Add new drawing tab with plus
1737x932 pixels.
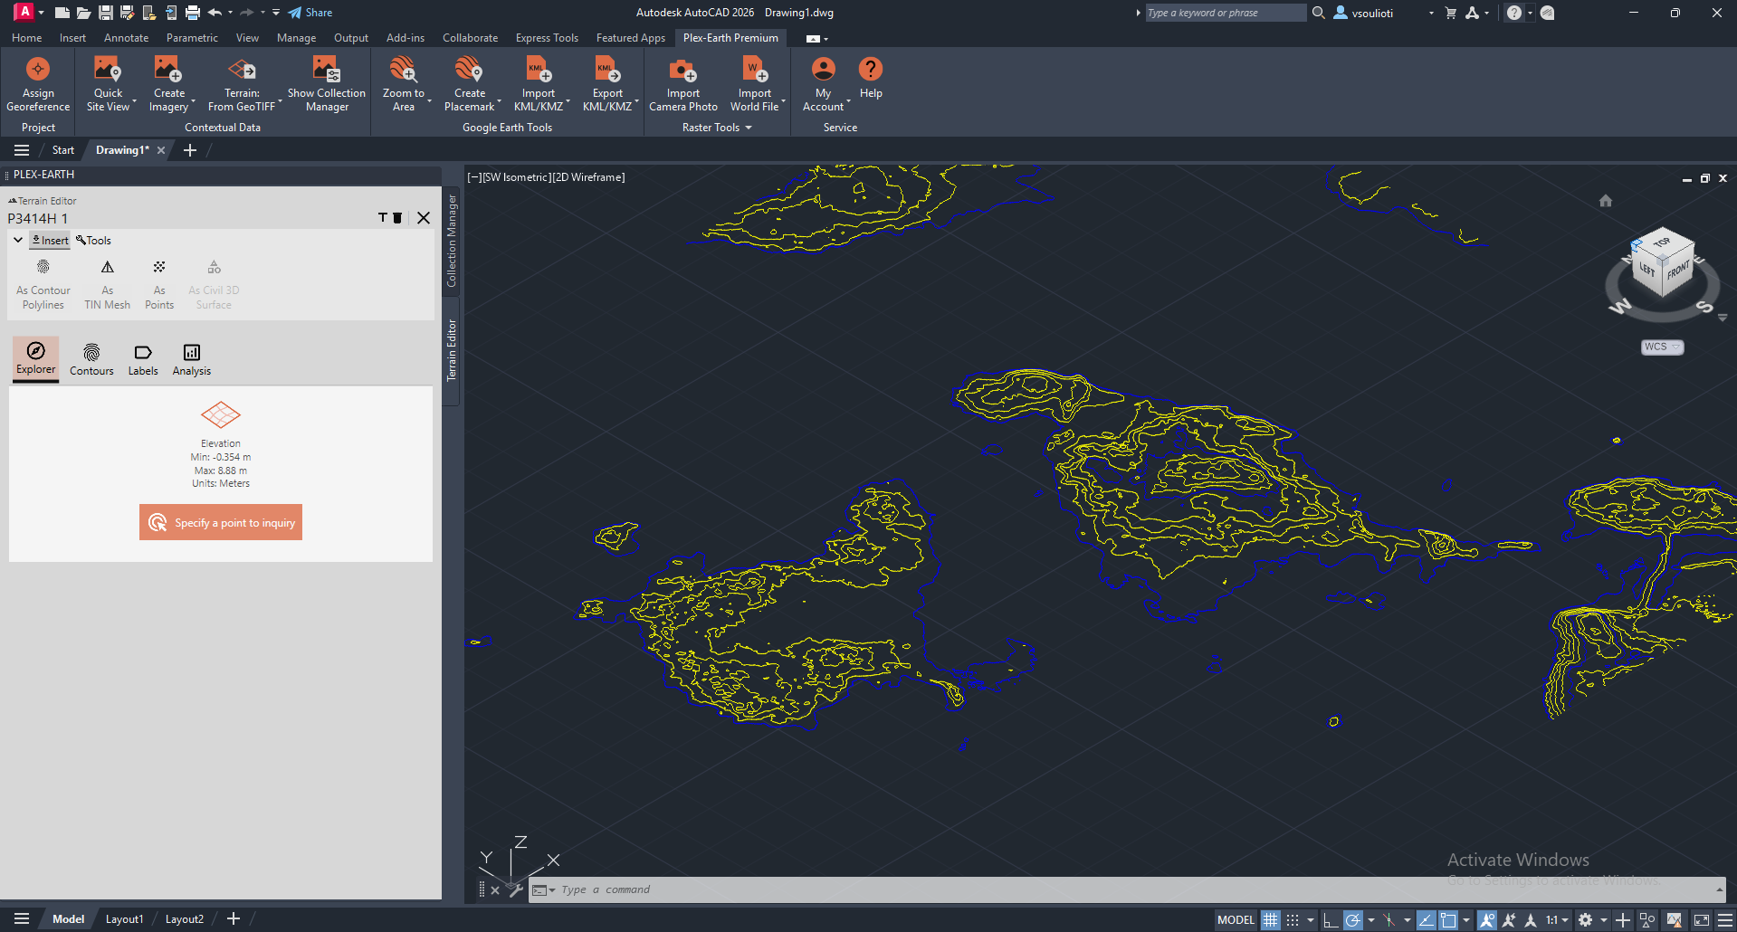190,150
